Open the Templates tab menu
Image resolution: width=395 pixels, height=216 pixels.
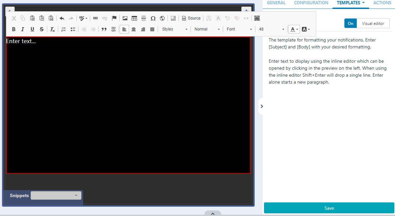tap(351, 3)
